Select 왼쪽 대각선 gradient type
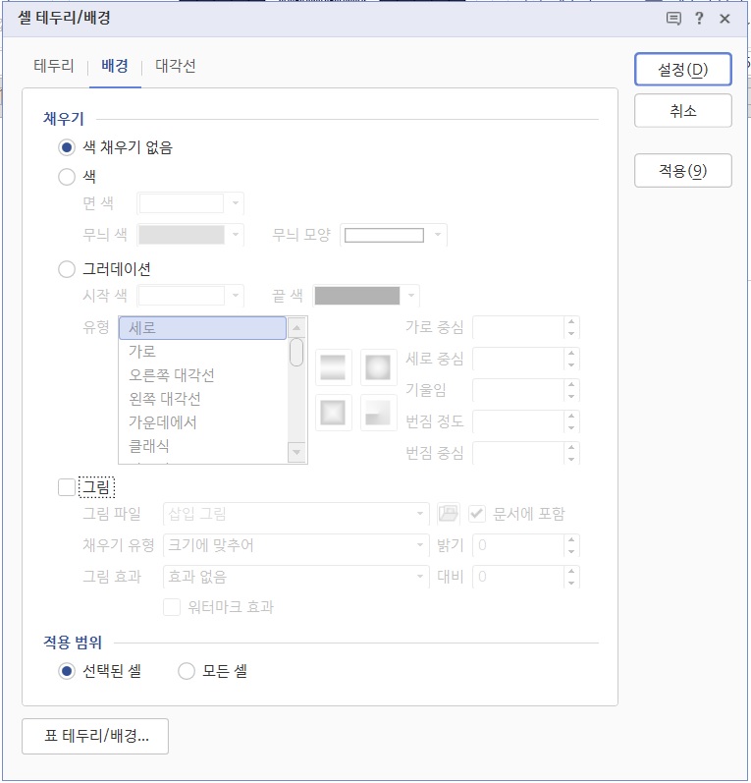The width and height of the screenshot is (751, 783). (202, 399)
